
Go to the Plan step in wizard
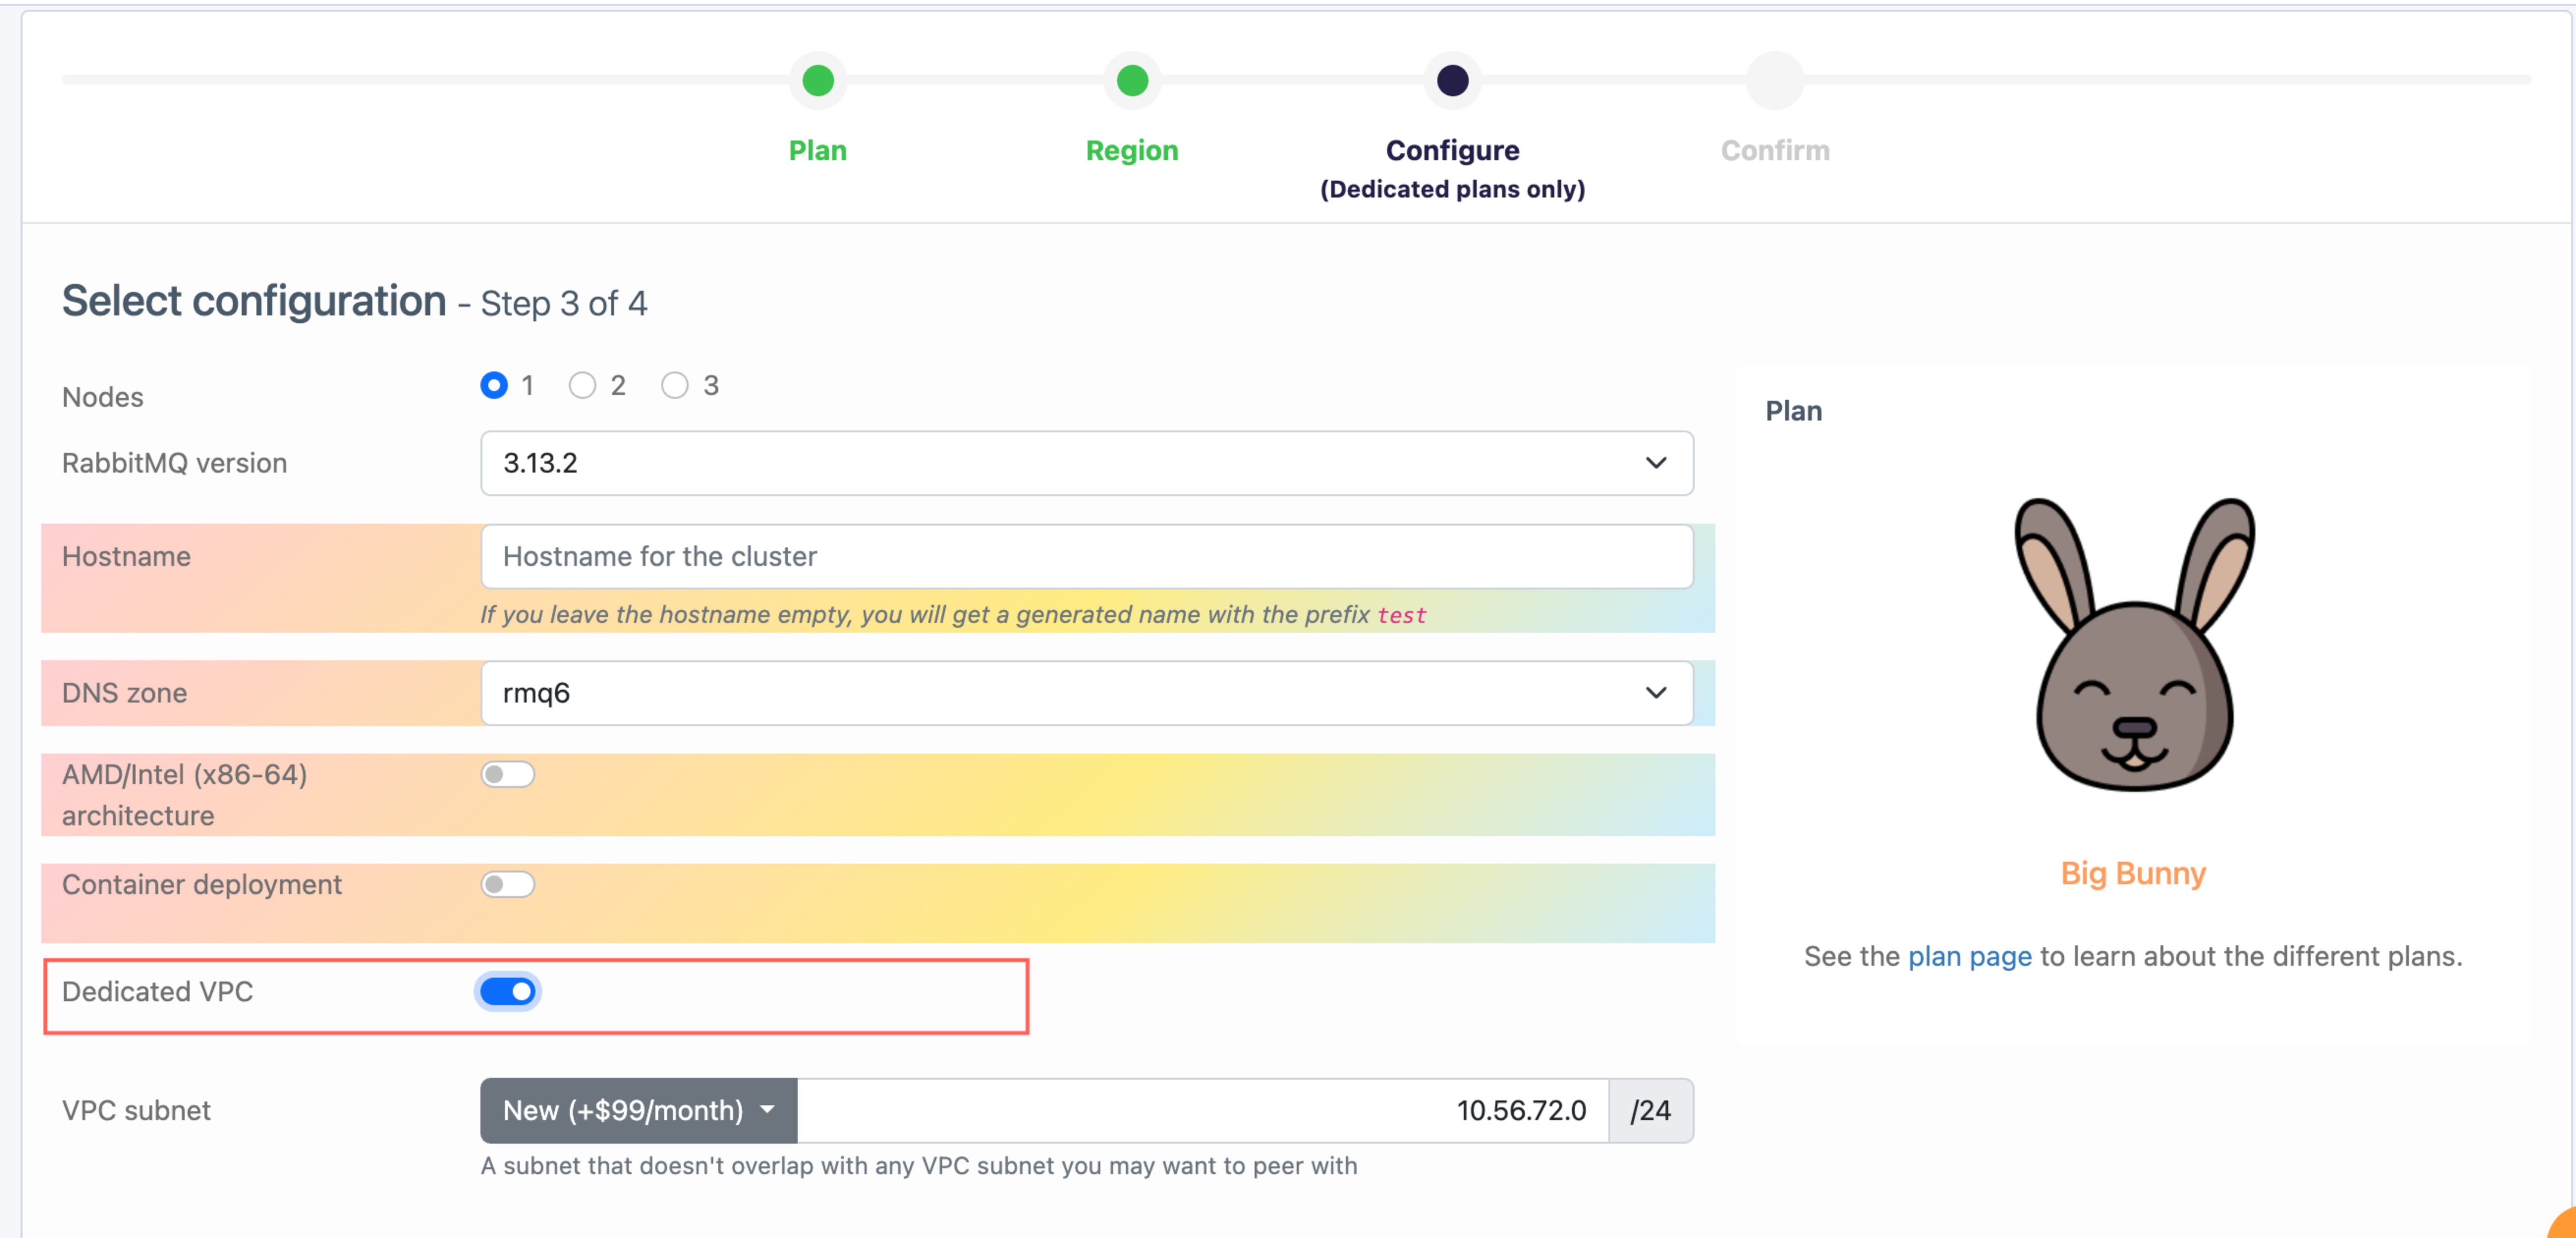pyautogui.click(x=817, y=150)
